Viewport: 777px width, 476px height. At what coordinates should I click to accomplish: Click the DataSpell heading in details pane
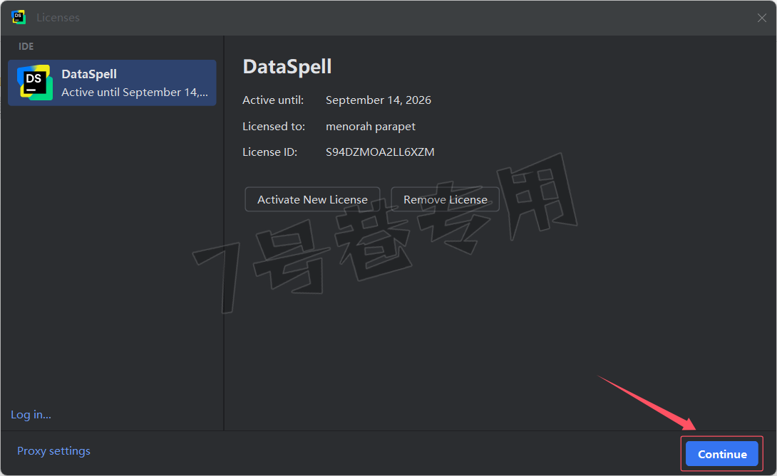coord(287,66)
